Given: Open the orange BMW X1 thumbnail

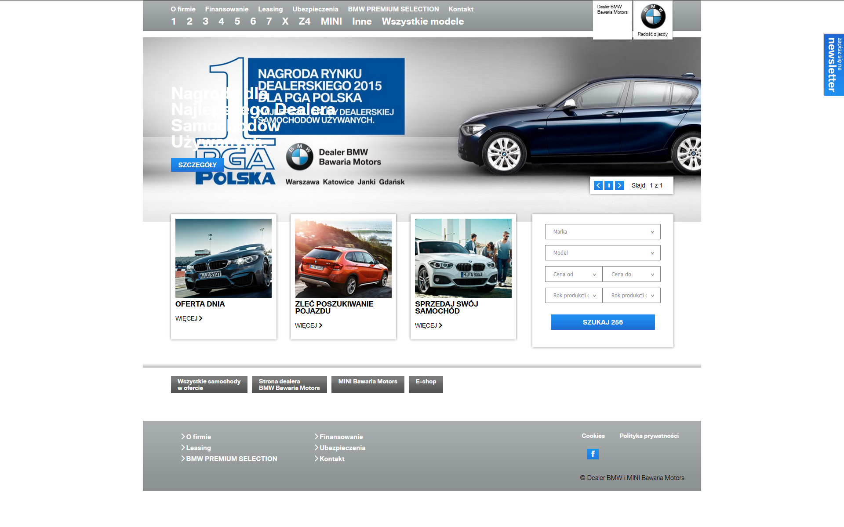Looking at the screenshot, I should pyautogui.click(x=343, y=258).
